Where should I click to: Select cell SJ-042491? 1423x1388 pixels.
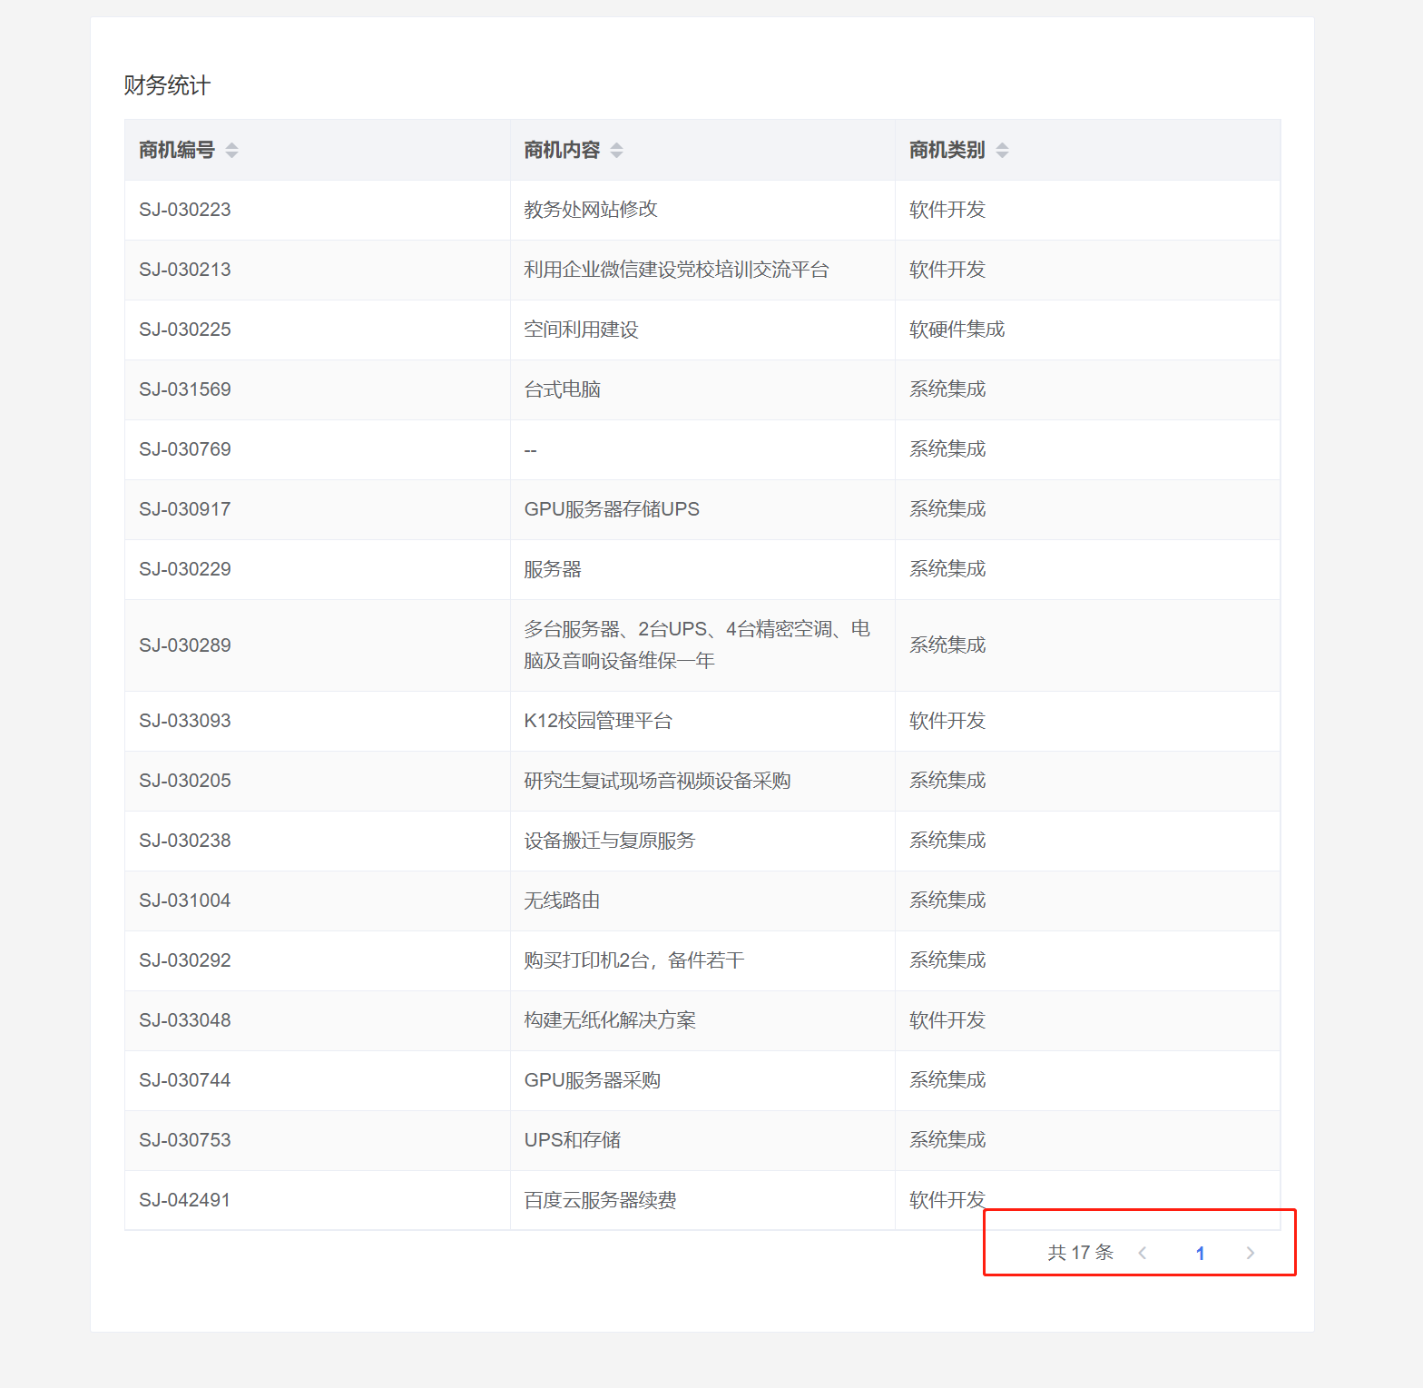point(318,1200)
